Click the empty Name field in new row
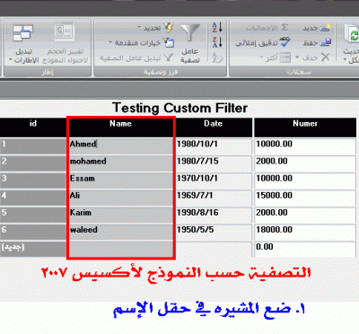Viewport: 359px width, 334px height. [120, 249]
